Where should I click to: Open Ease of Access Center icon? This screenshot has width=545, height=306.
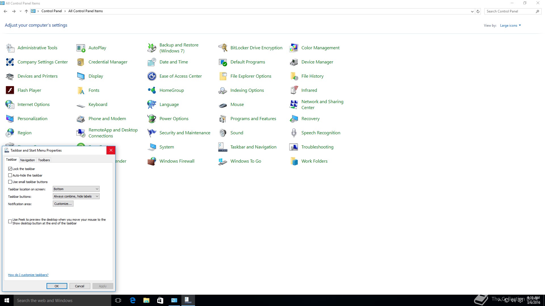point(152,76)
